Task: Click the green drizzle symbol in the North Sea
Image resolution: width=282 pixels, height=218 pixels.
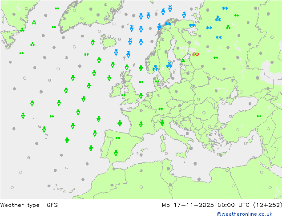Action: pos(141,82)
